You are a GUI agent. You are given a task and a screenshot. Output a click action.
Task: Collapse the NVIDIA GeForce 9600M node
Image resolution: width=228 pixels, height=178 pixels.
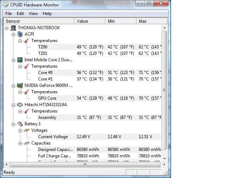coord(14,86)
